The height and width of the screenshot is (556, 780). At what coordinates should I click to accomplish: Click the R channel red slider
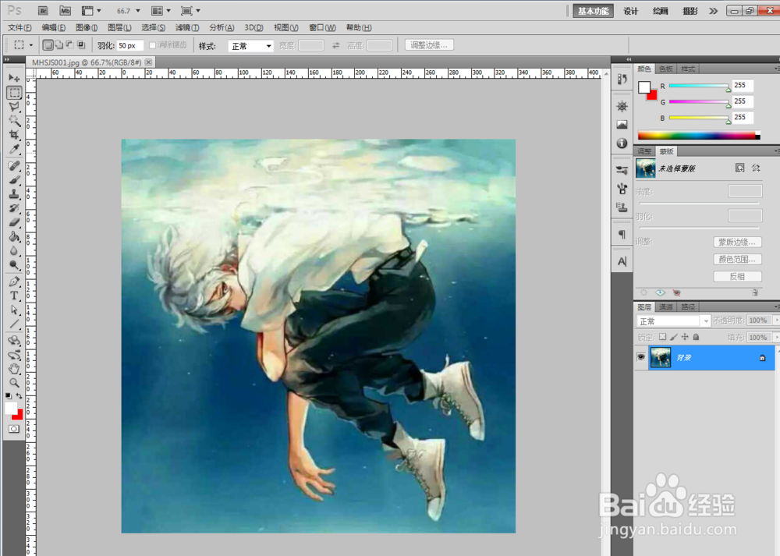699,86
